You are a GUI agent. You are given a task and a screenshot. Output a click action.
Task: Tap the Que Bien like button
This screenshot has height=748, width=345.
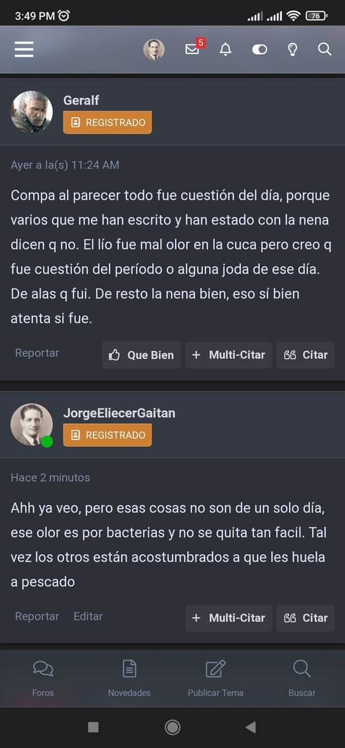point(141,355)
